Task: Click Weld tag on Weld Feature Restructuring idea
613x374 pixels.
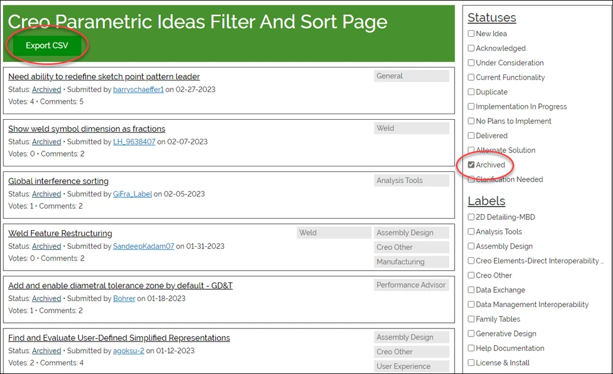Action: pos(334,233)
